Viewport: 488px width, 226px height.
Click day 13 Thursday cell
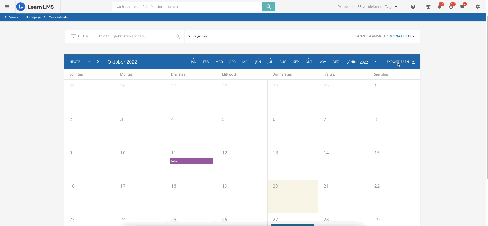(x=293, y=163)
